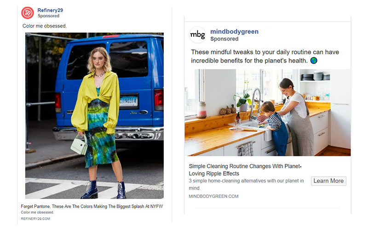
Task: Click the Simple Cleaning Routine Changes headline
Action: (245, 170)
